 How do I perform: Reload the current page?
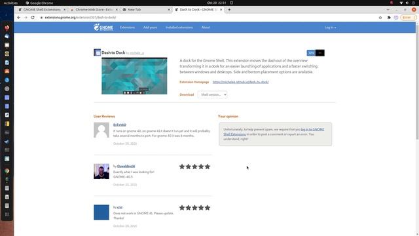[x=33, y=18]
